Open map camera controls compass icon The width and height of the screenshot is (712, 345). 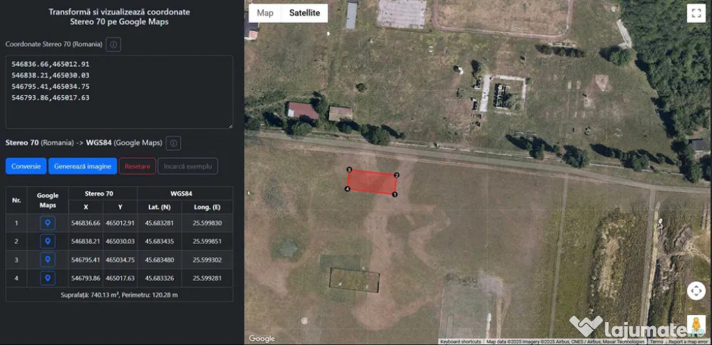(x=696, y=291)
